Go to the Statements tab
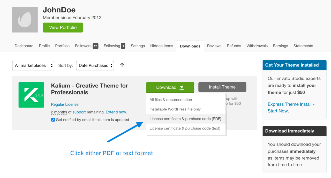Screen dimensions: 331x178 coord(303,46)
